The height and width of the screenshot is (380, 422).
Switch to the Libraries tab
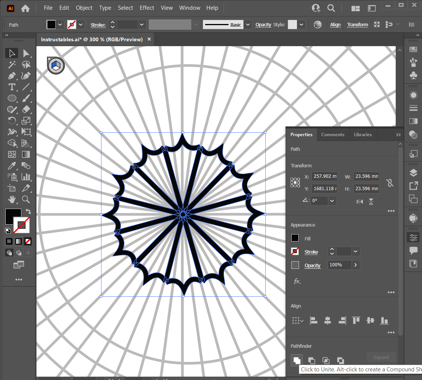click(363, 135)
